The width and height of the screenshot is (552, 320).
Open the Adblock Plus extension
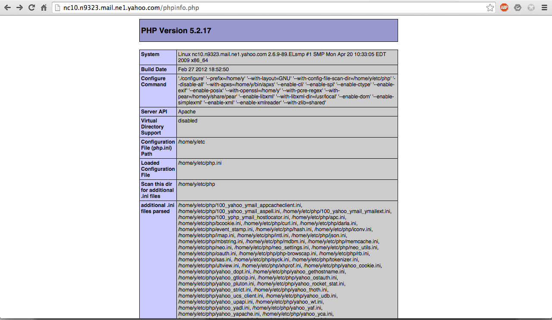click(x=504, y=7)
